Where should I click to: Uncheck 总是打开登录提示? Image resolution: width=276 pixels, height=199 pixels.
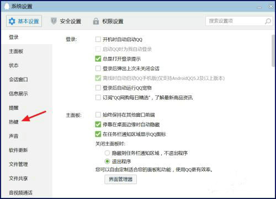point(98,59)
